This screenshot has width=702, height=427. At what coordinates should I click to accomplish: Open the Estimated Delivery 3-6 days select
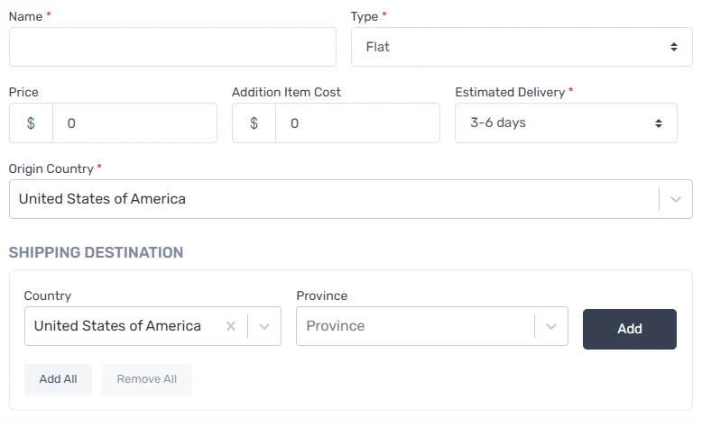coord(566,123)
